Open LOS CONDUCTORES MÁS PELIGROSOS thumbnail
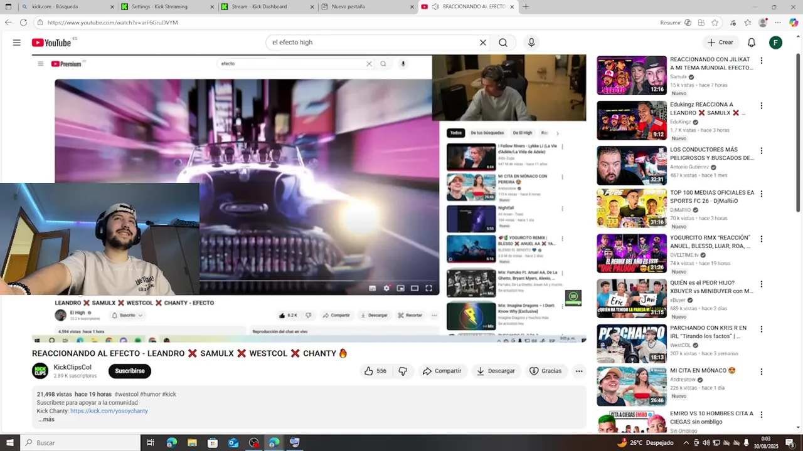 [x=632, y=165]
